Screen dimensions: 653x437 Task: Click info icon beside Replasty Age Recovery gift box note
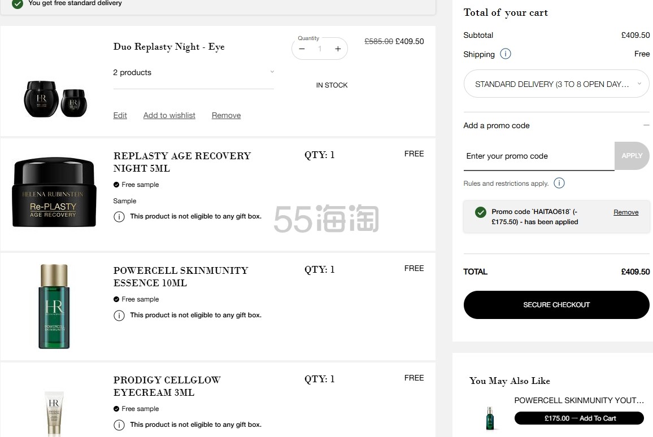(x=119, y=217)
